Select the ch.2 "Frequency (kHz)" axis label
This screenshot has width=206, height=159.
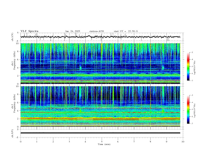(x=15, y=103)
